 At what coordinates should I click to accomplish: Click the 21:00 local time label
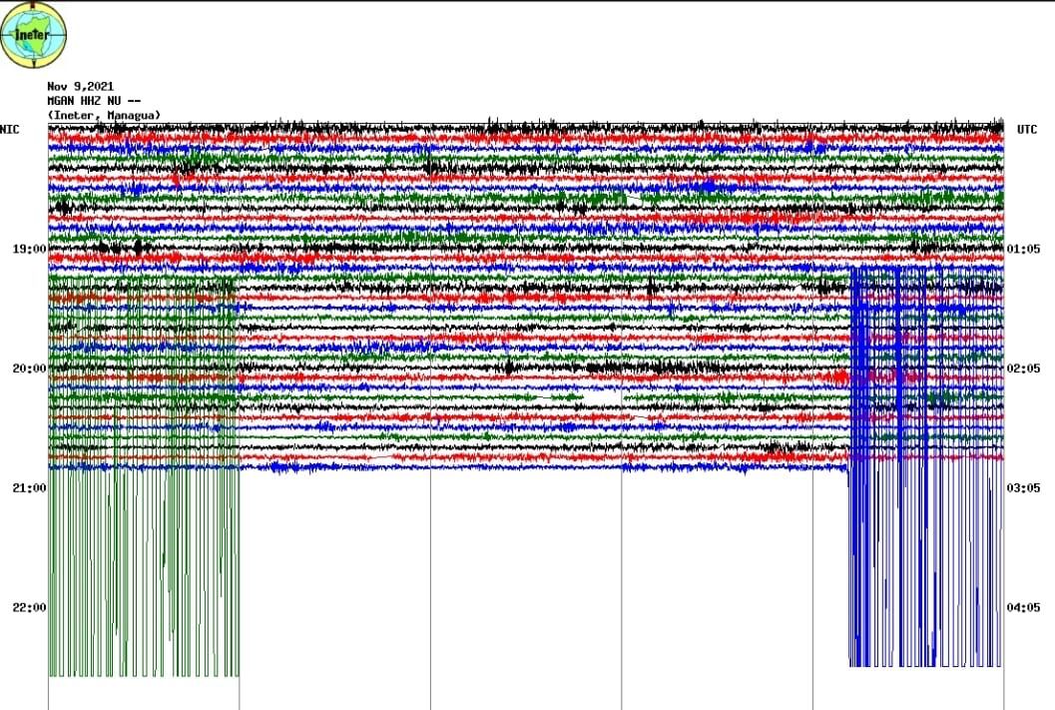pyautogui.click(x=30, y=488)
